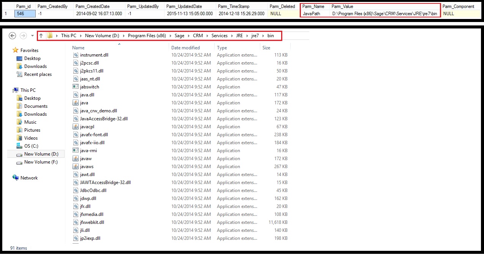Sort files by Date modified column

[x=185, y=48]
